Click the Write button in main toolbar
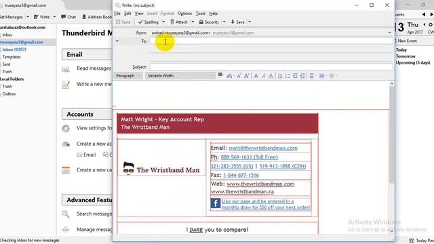 coord(41,17)
